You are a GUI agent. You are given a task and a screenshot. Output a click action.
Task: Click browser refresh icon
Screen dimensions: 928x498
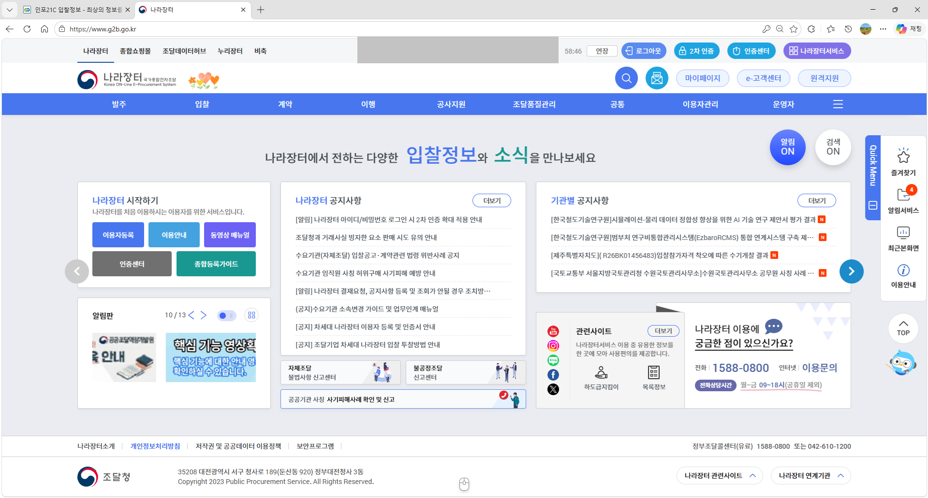(x=27, y=29)
